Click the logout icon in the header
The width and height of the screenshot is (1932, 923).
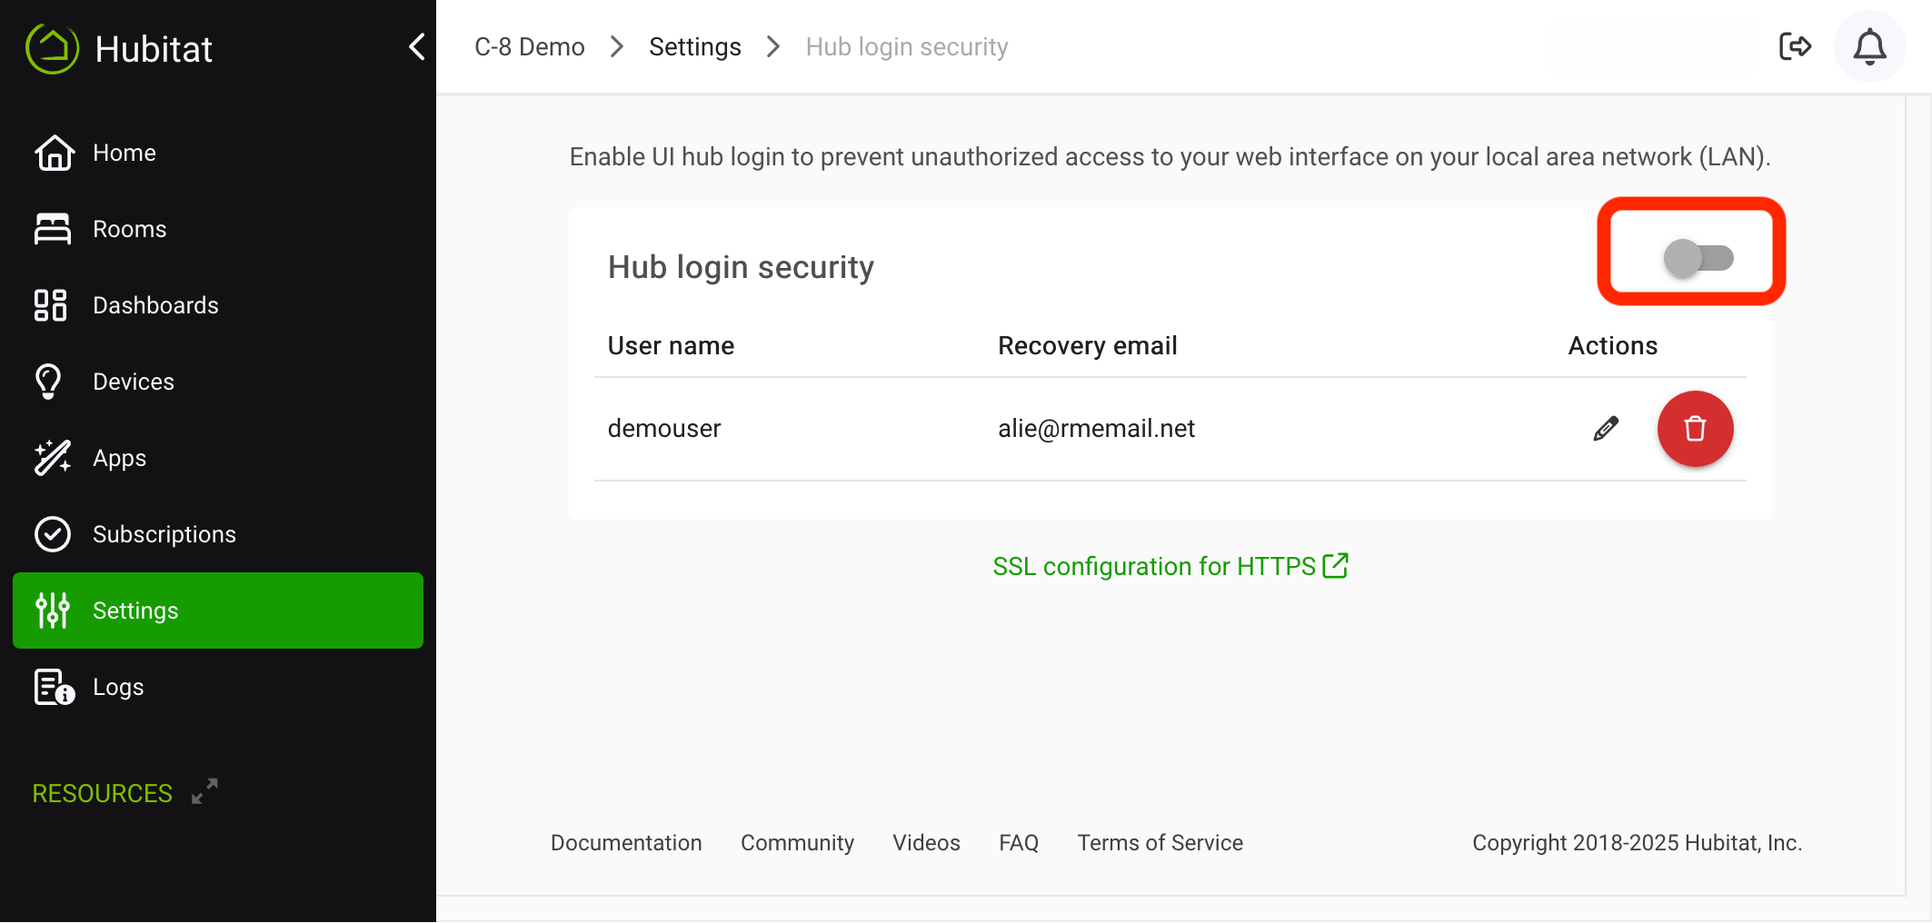click(1795, 45)
